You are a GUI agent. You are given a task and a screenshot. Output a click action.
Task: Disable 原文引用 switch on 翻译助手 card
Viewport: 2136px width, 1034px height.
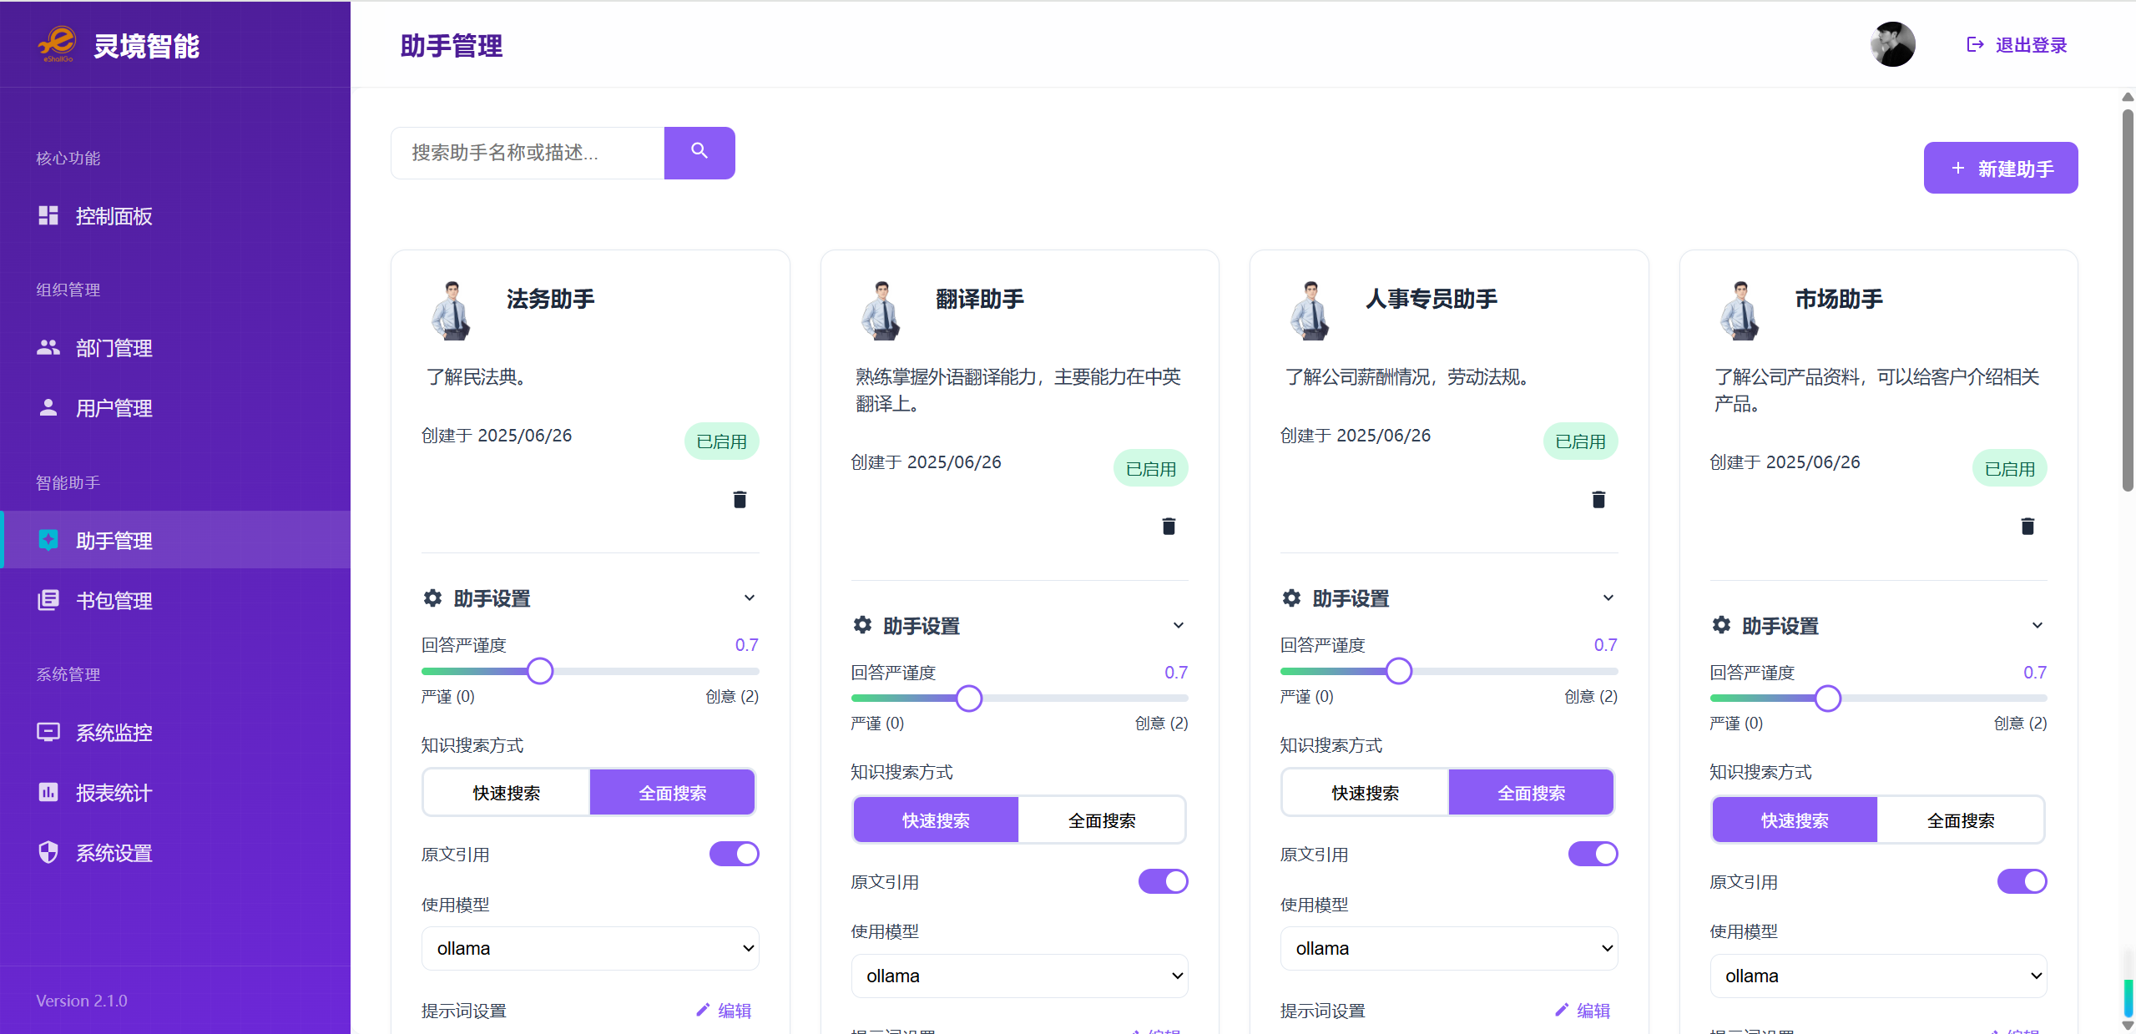tap(1162, 880)
